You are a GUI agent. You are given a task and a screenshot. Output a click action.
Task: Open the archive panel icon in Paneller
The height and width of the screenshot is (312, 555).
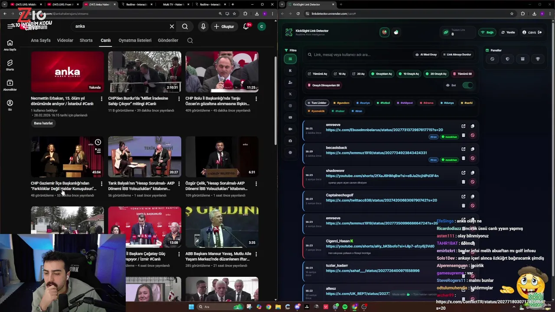(x=522, y=59)
